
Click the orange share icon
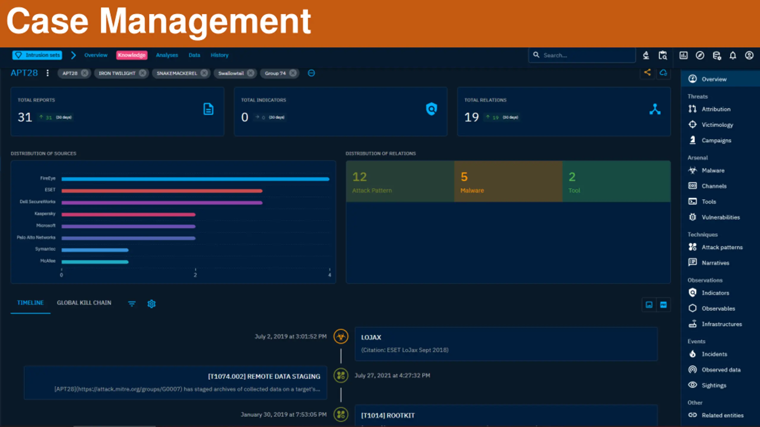647,73
